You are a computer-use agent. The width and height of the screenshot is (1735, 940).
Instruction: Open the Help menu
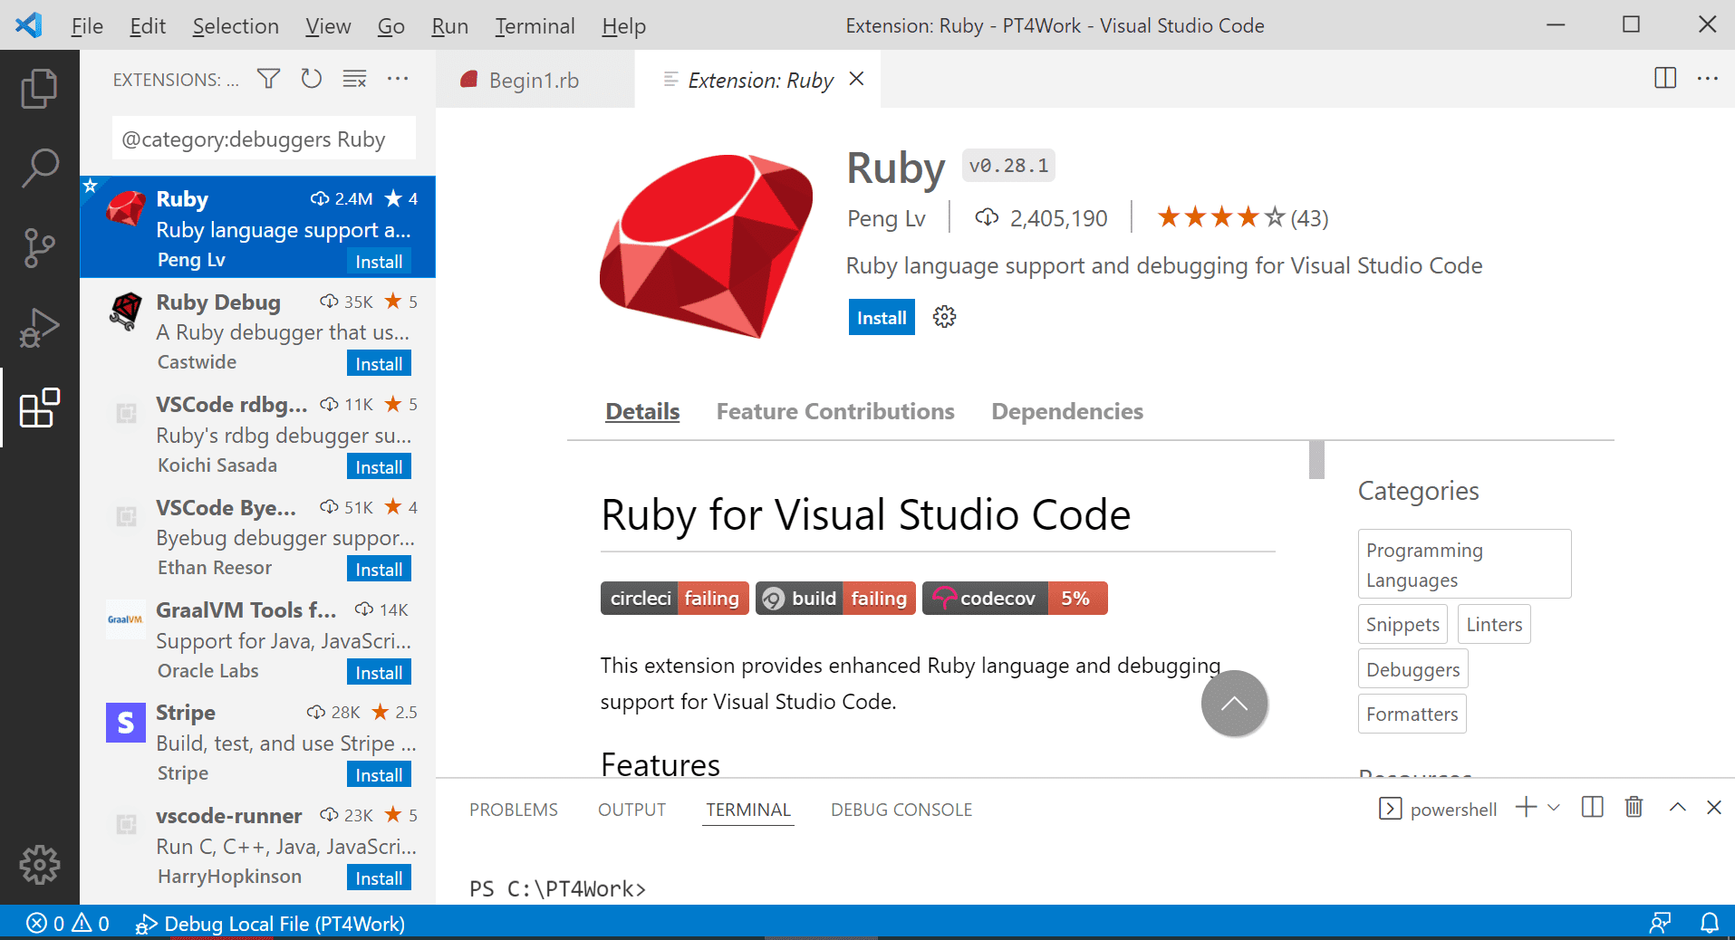623,25
